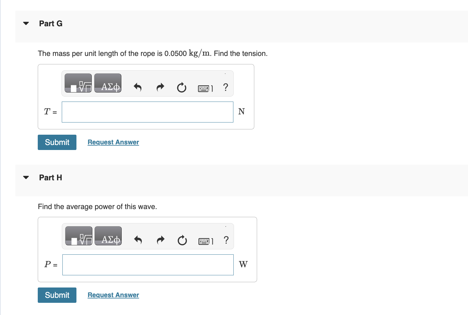Collapse the Part G section
The image size is (468, 315).
pos(26,23)
